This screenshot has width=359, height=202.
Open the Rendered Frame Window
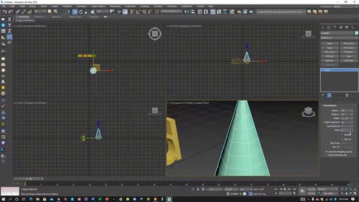(245, 11)
